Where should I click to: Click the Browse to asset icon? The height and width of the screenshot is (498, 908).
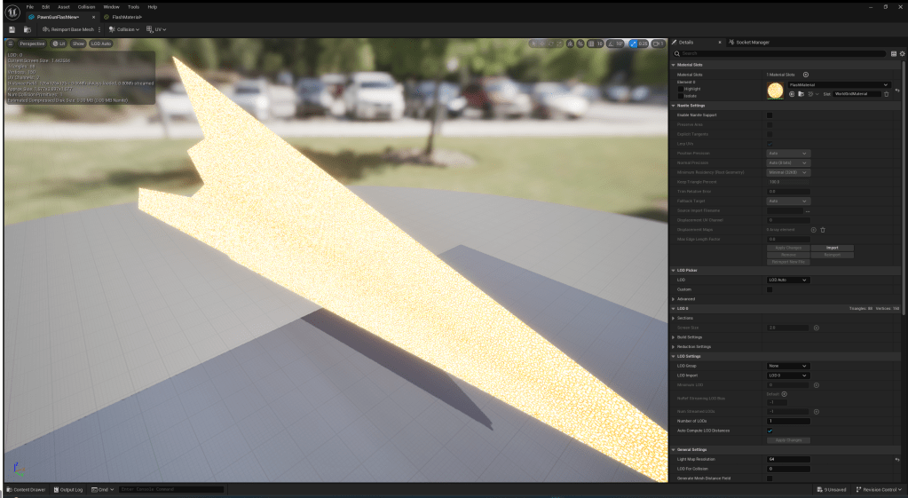click(28, 29)
